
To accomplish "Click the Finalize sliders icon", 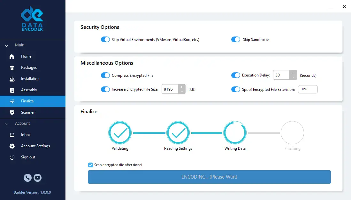I will coord(12,101).
